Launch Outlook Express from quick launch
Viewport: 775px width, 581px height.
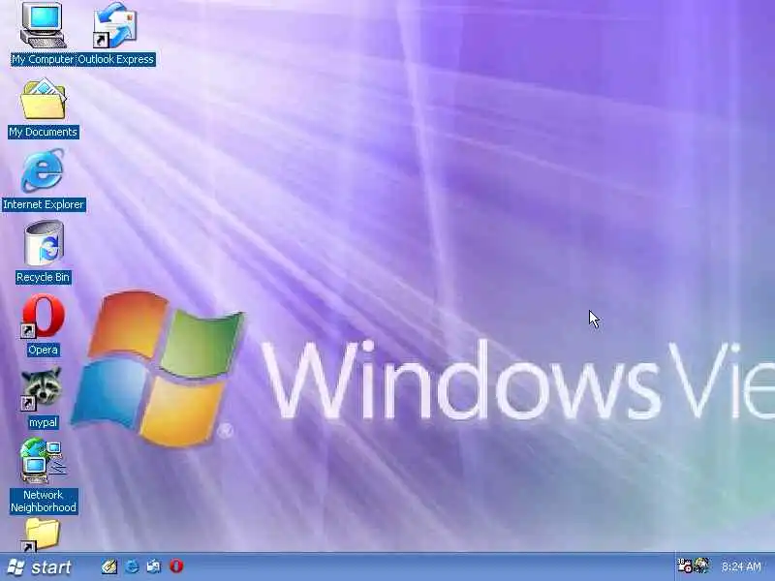[154, 566]
